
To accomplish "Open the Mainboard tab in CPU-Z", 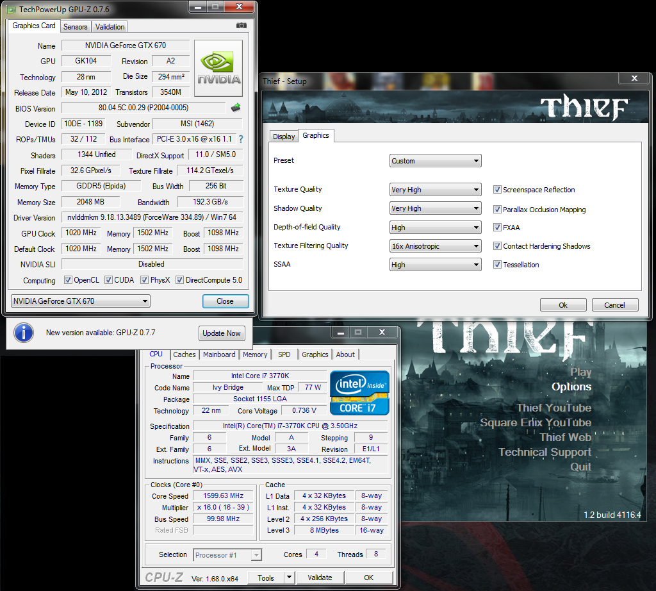I will 219,354.
